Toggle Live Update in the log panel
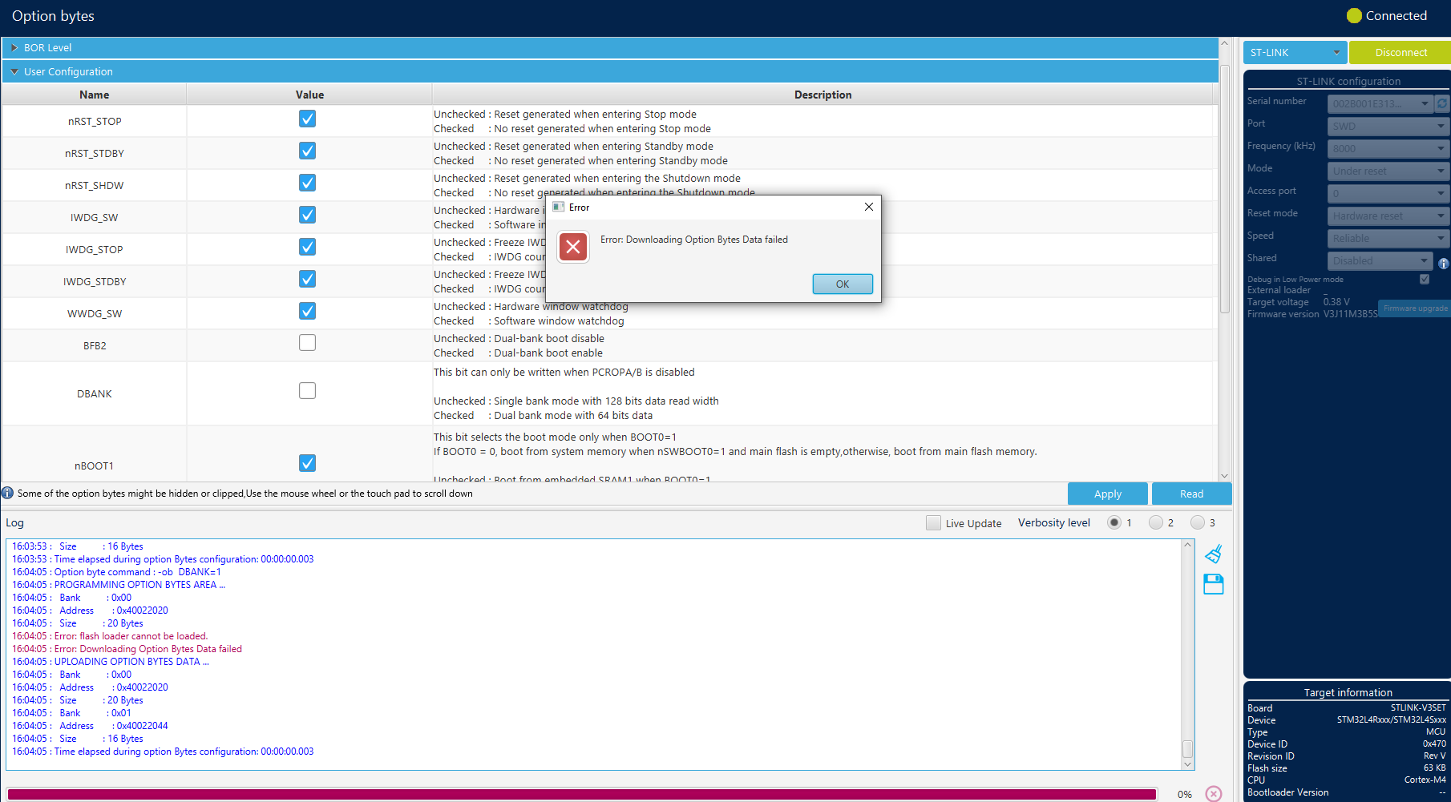This screenshot has width=1451, height=802. [x=933, y=522]
